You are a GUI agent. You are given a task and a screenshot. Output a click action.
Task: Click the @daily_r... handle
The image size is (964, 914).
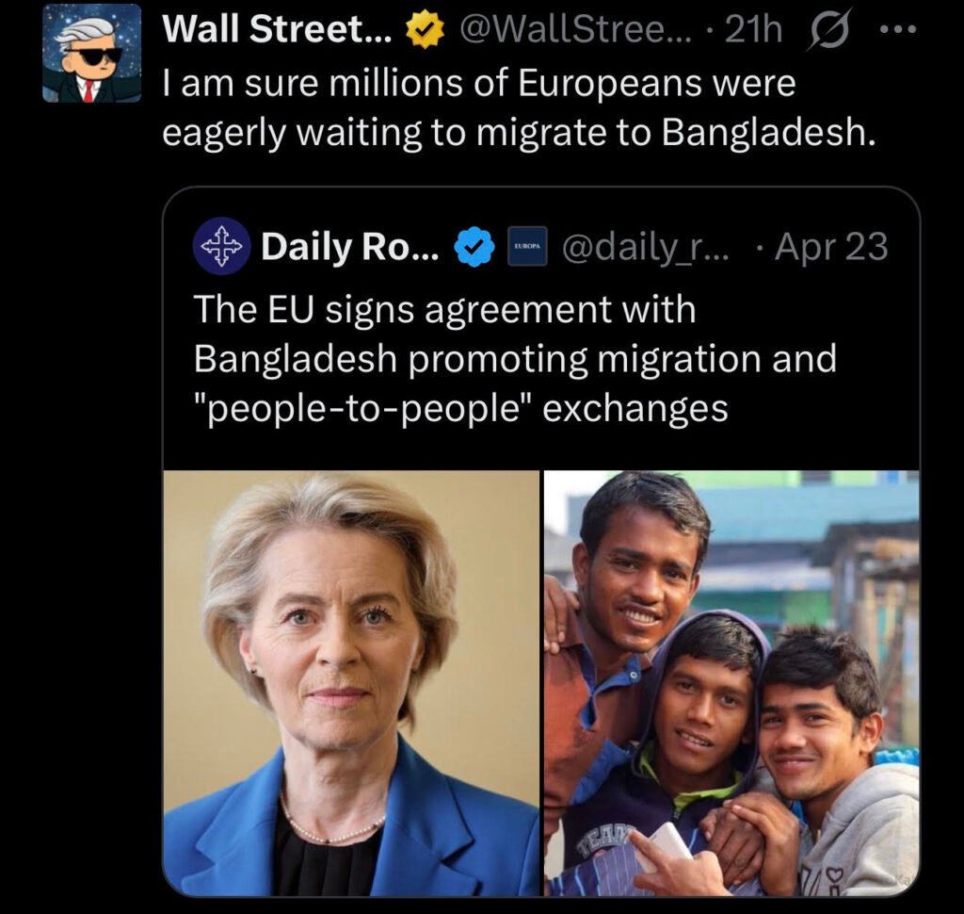(x=649, y=247)
